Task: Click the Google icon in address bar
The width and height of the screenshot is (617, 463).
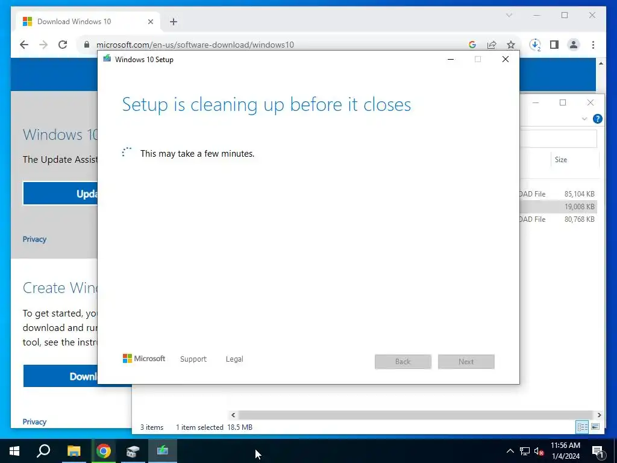Action: click(472, 45)
